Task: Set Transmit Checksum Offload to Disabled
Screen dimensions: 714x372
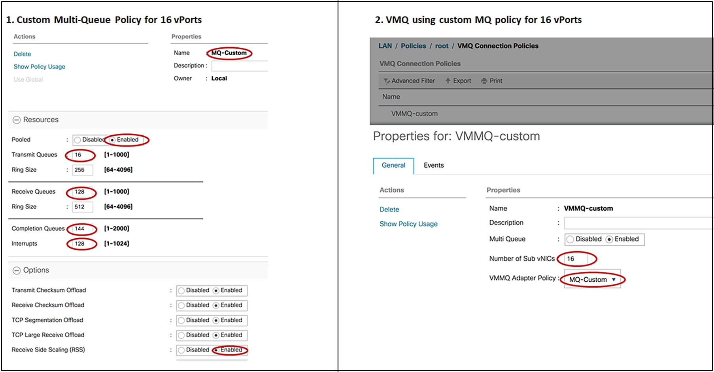Action: coord(181,291)
